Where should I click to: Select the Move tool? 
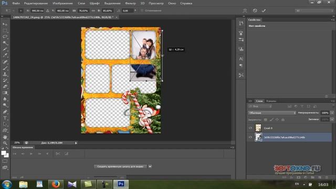pyautogui.click(x=5, y=24)
